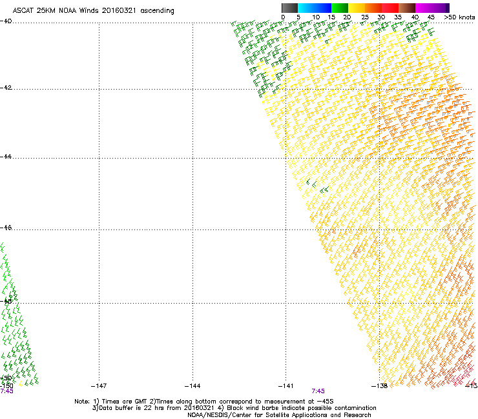
Task: Click the '15' knots label under the color scale
Action: [x=331, y=17]
